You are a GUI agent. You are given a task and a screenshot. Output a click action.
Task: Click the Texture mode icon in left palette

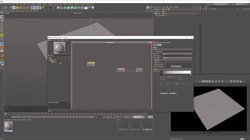click(2, 21)
